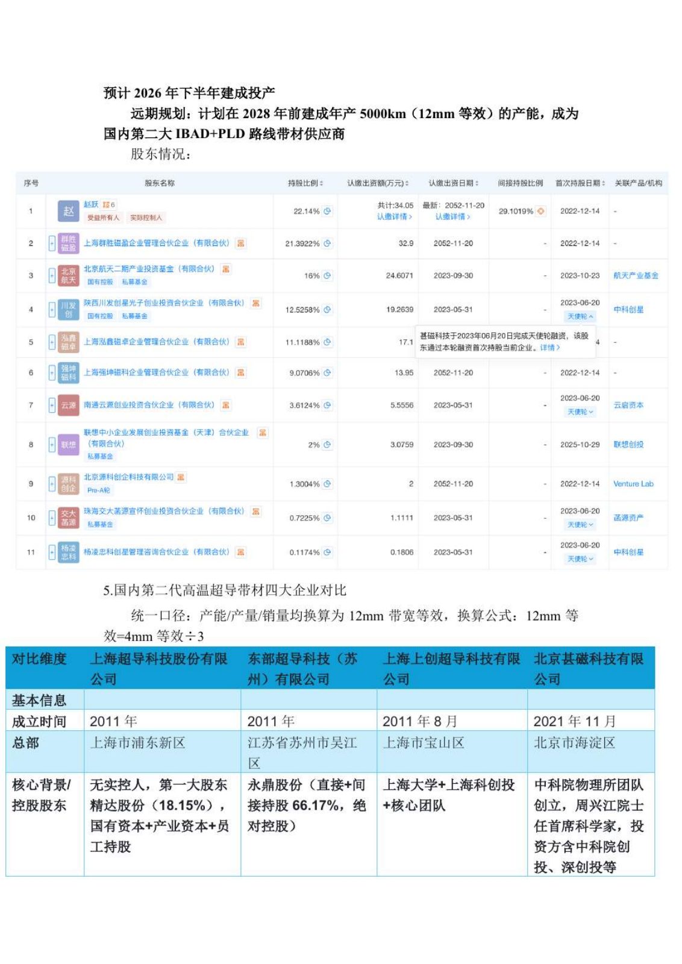Open 认缴详情 link under 共计:34.05
682x964 pixels.
[395, 217]
